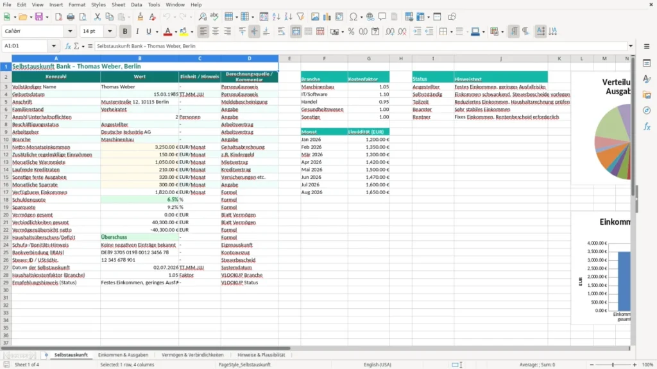Insert Image icon in toolbar
The width and height of the screenshot is (657, 369).
click(x=315, y=17)
